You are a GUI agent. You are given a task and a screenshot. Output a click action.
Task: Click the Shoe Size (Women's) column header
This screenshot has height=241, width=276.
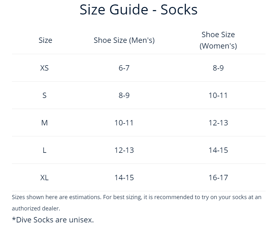pos(218,40)
